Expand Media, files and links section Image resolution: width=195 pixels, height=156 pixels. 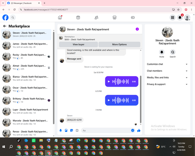[167, 78]
